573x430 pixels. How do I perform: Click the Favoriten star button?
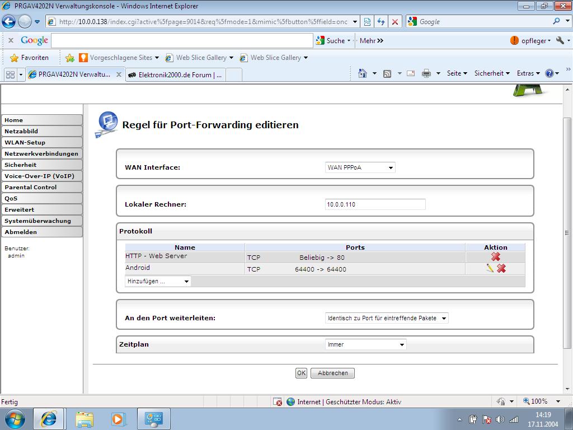point(30,58)
